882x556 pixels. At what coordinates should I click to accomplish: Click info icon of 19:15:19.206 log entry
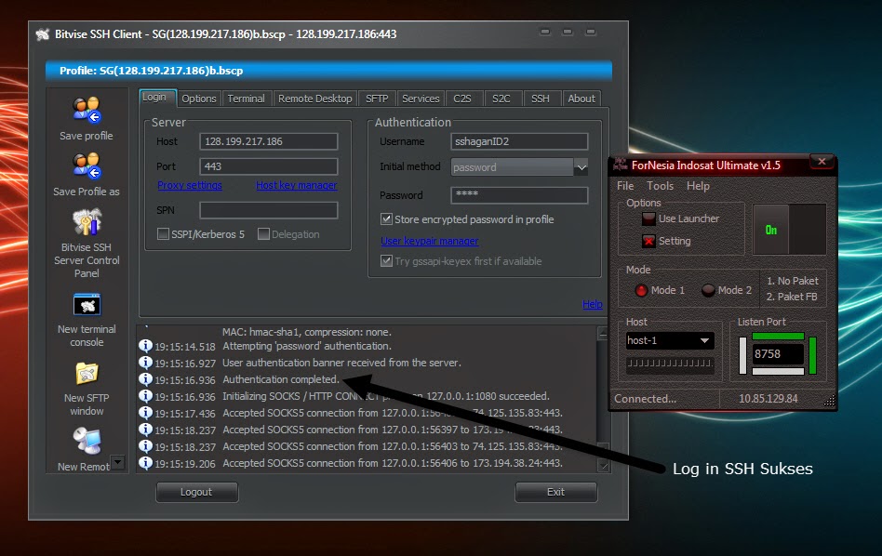(145, 463)
